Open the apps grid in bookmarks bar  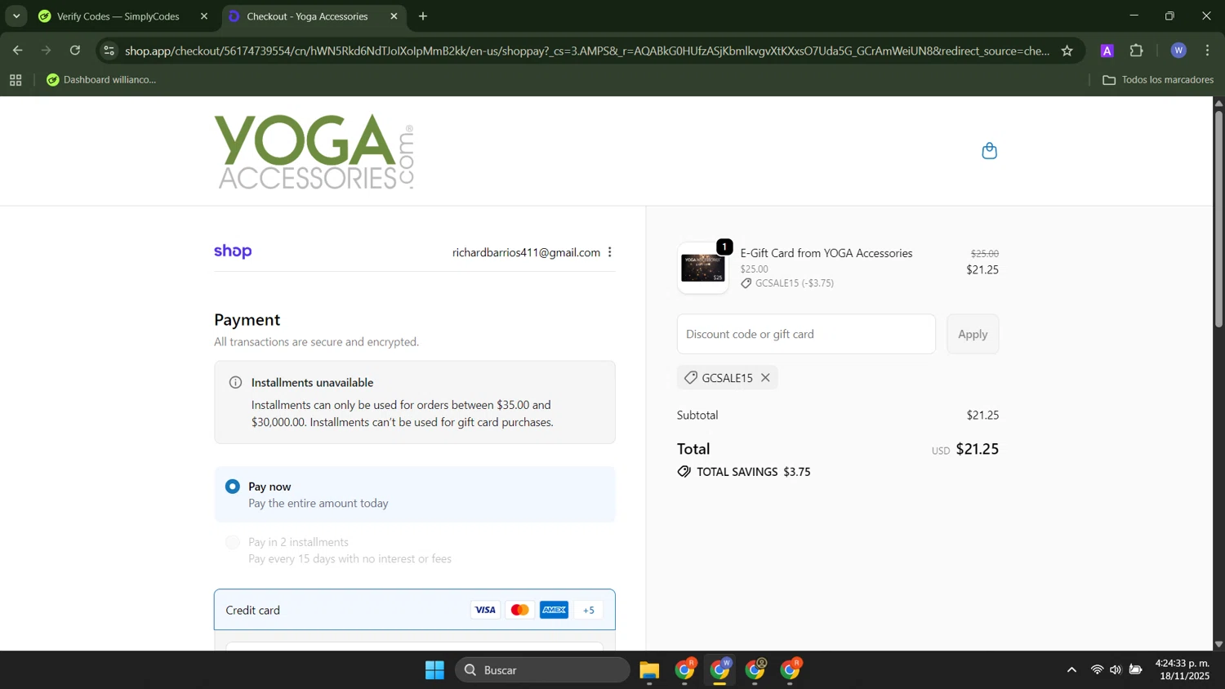point(16,80)
